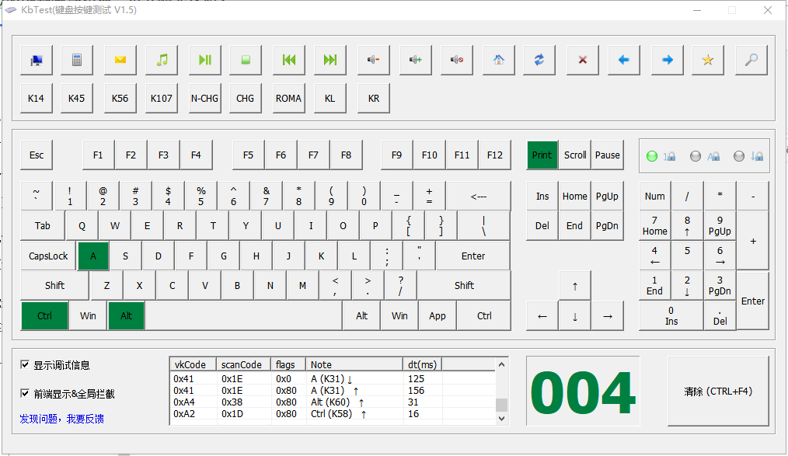Click the N-CHG button

tap(204, 99)
